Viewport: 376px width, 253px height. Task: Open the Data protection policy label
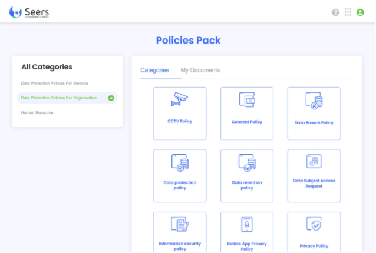[180, 185]
